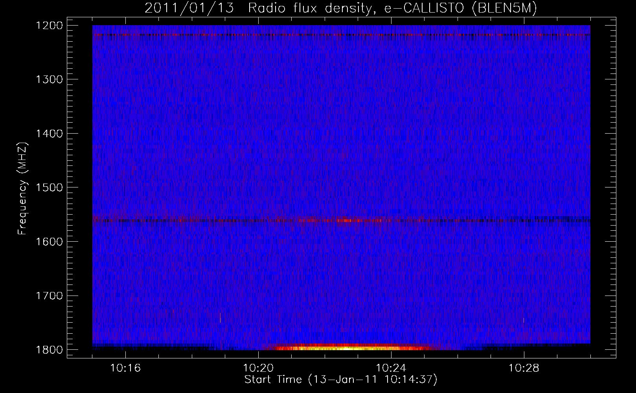Click the plot title 2011/01/13 Radio flux density
Viewport: 636px width, 393px height.
click(x=341, y=8)
